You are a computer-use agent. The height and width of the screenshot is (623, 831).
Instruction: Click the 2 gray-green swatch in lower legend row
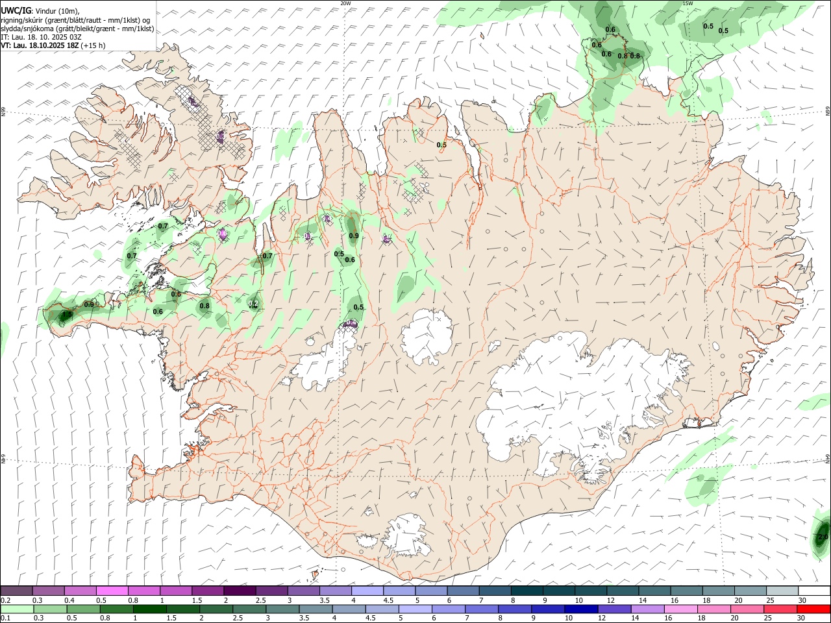point(216,609)
